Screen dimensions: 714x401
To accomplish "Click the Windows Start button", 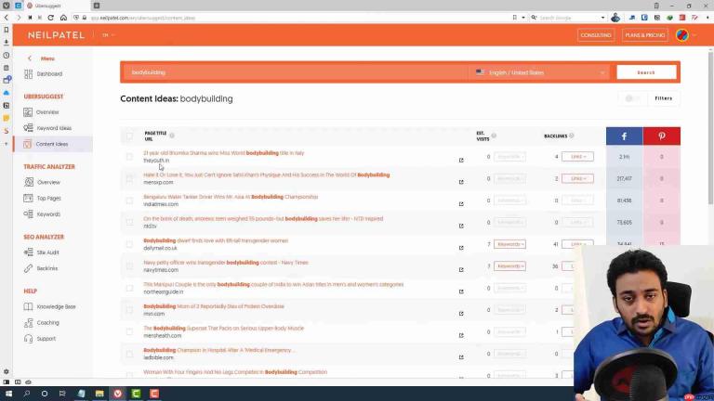I will tap(8, 394).
